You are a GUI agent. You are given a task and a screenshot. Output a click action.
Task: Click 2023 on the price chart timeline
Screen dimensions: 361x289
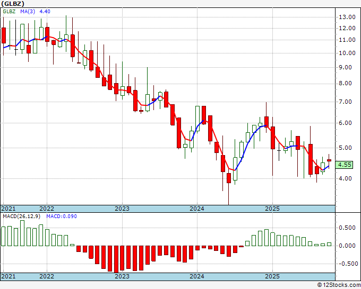click(x=122, y=209)
